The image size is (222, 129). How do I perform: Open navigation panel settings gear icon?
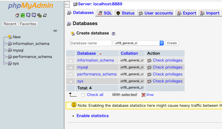pos(39,15)
